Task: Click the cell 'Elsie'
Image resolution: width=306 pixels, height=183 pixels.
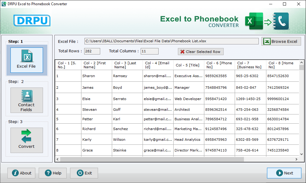Action: click(96, 99)
